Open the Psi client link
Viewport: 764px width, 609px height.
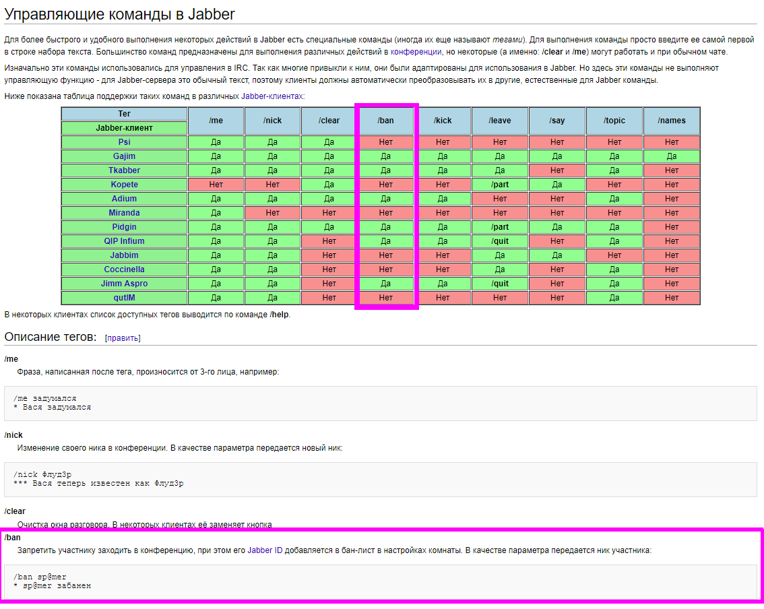click(x=124, y=141)
